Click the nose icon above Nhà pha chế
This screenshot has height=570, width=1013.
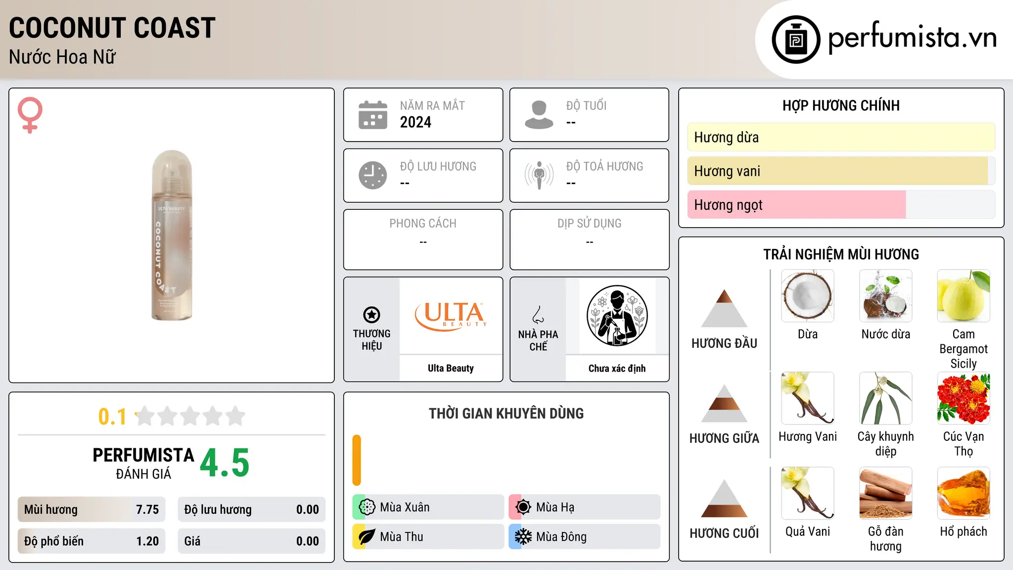538,315
